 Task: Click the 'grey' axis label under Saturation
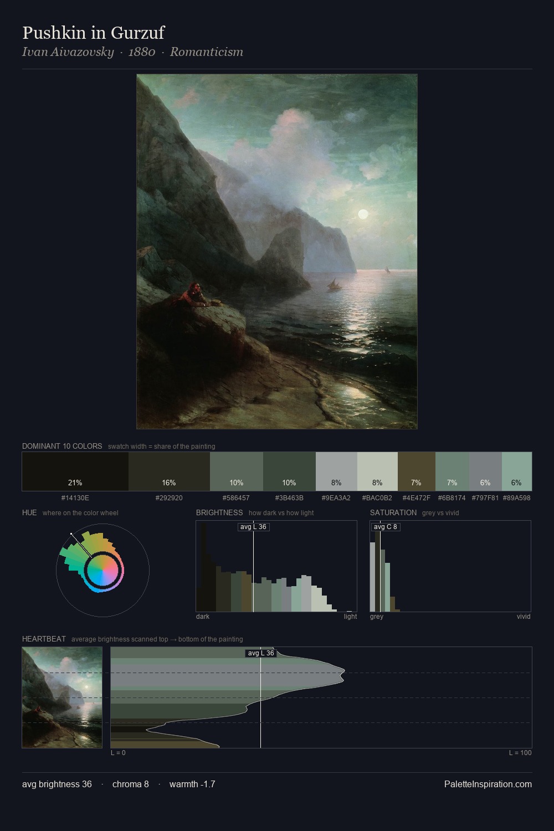[x=377, y=617]
